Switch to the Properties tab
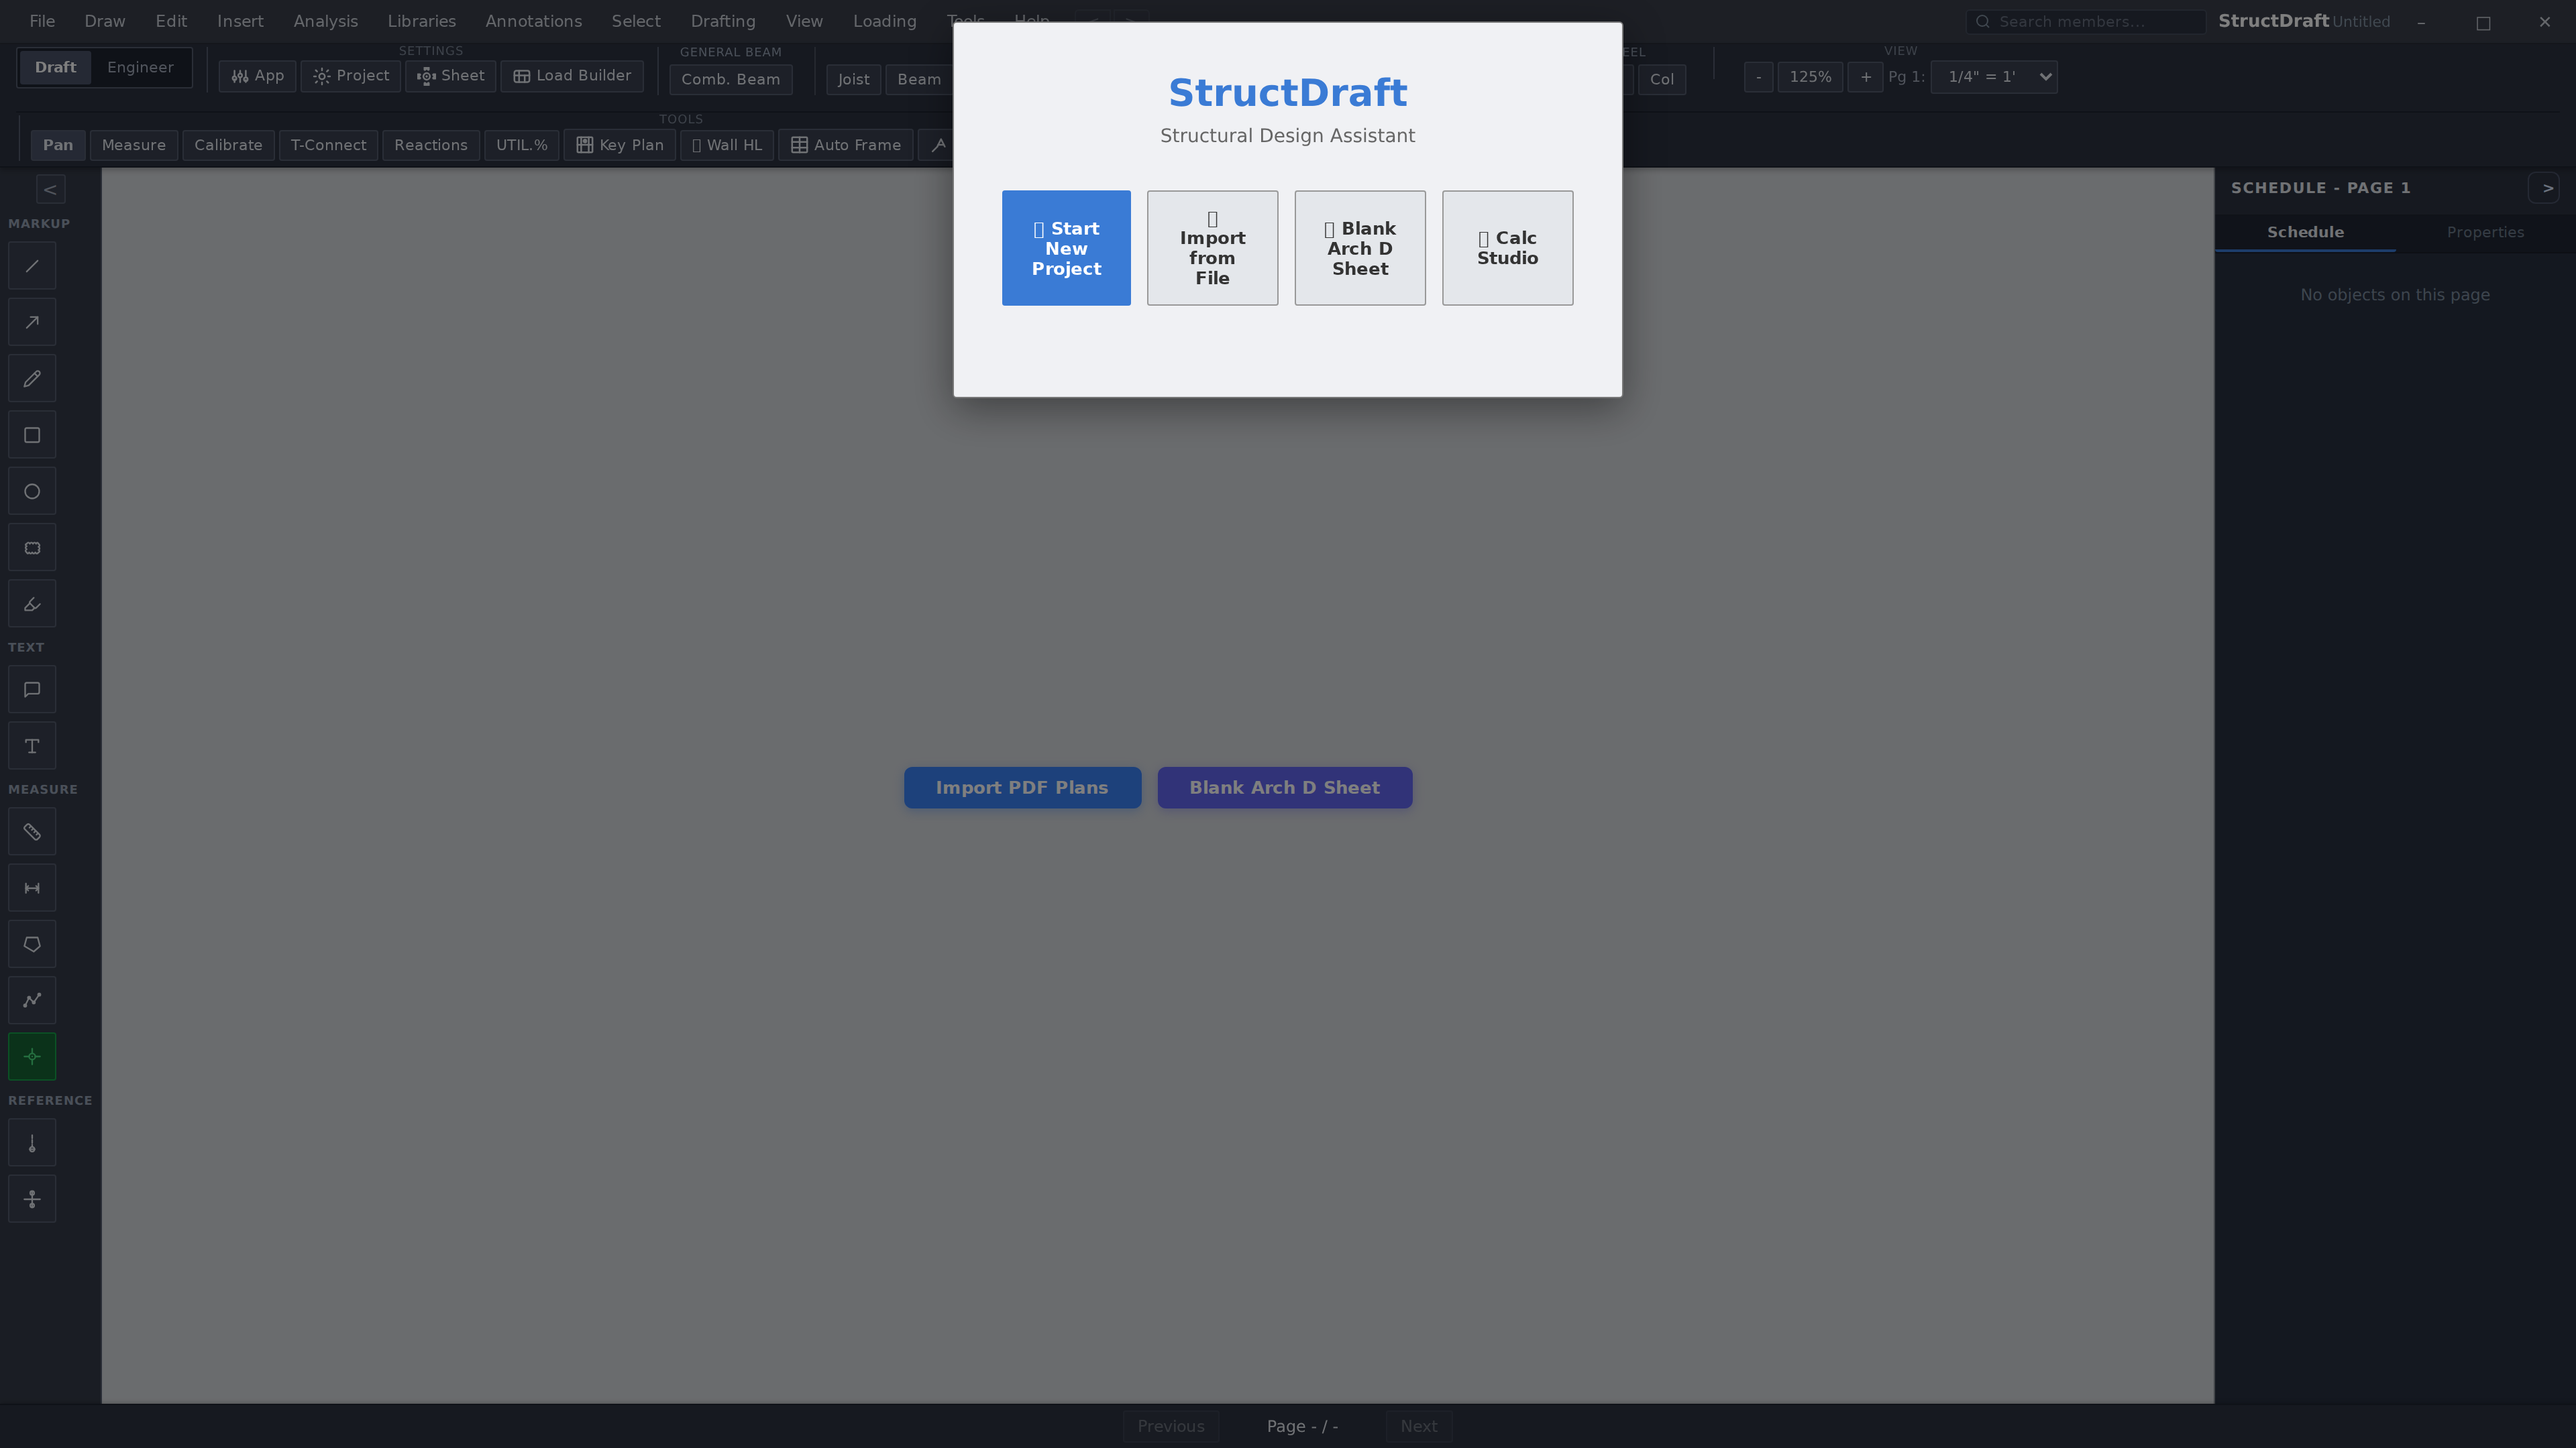The width and height of the screenshot is (2576, 1448). 2484,232
